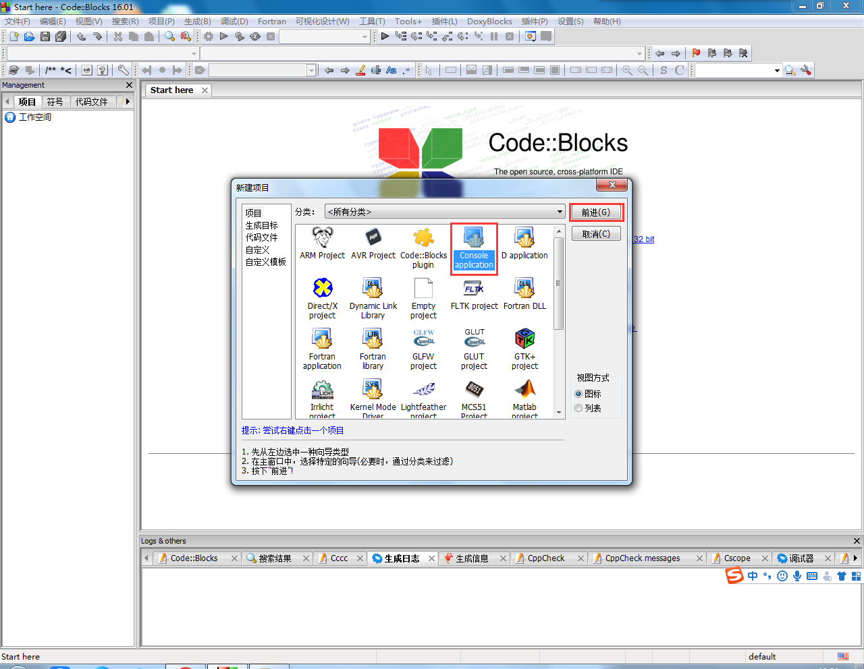Click the 取消(C) button
Screen dimensions: 864x669
(x=596, y=234)
